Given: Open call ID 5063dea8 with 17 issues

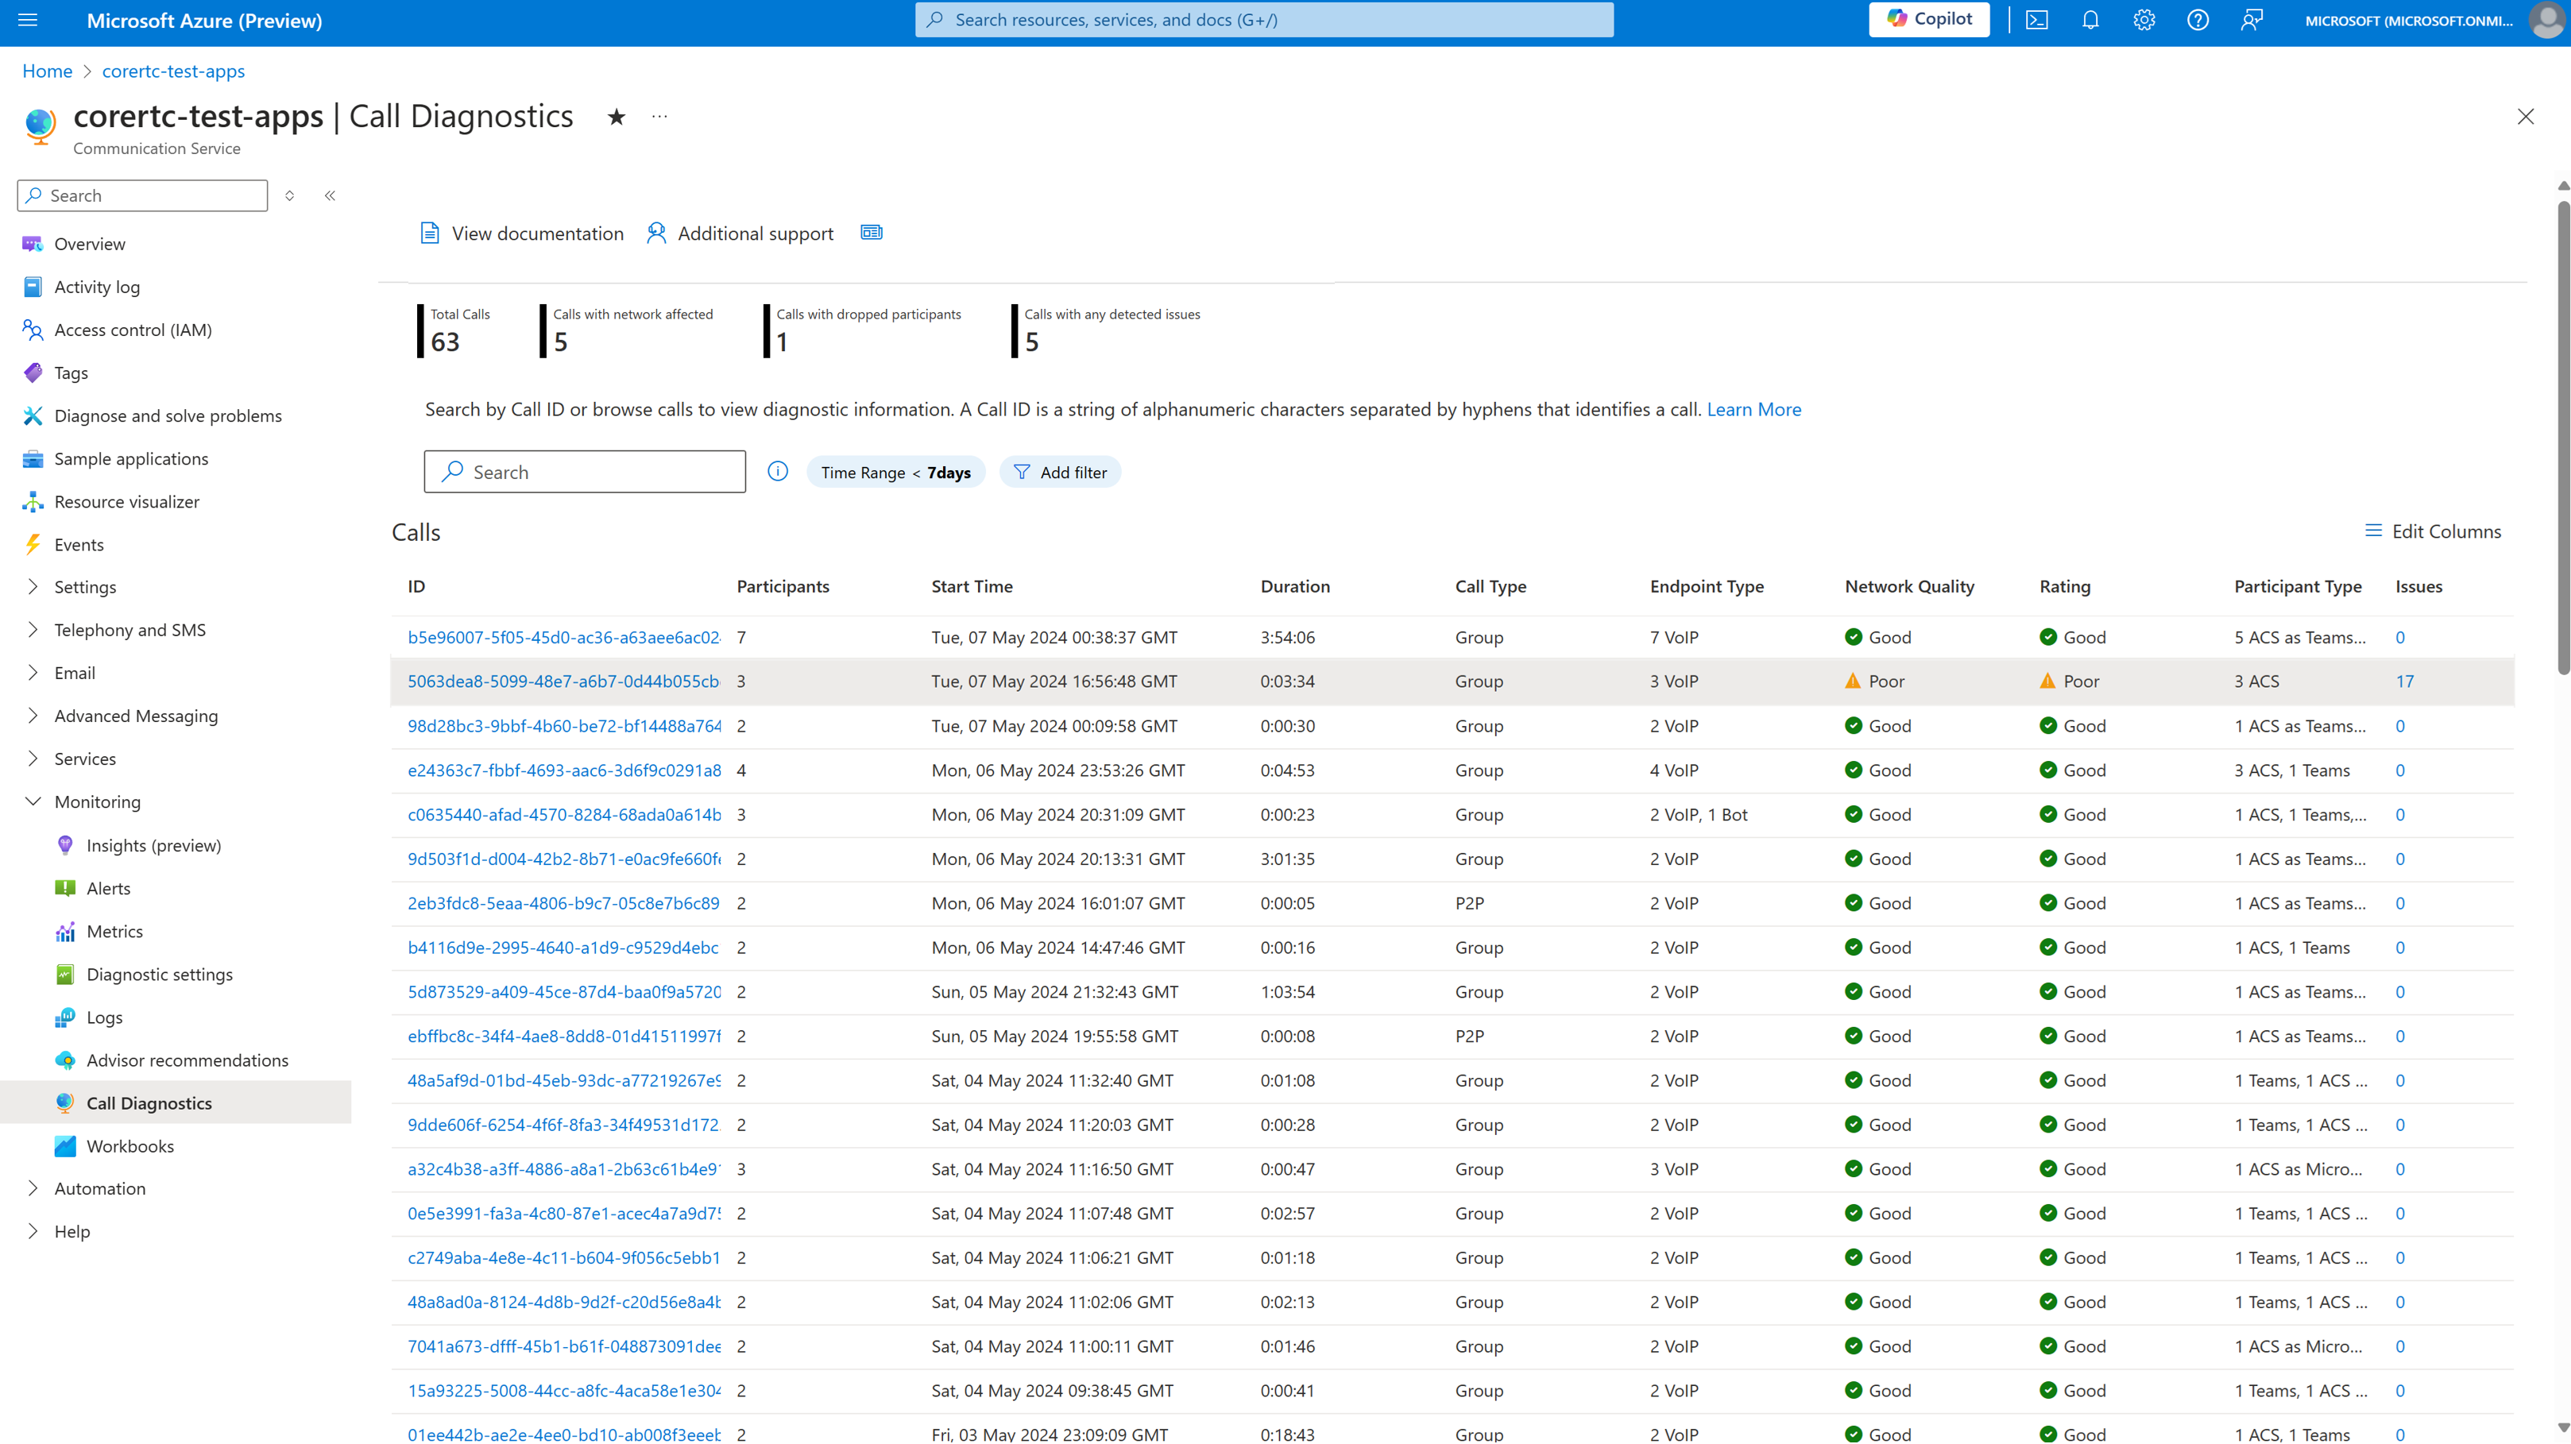Looking at the screenshot, I should pyautogui.click(x=562, y=681).
